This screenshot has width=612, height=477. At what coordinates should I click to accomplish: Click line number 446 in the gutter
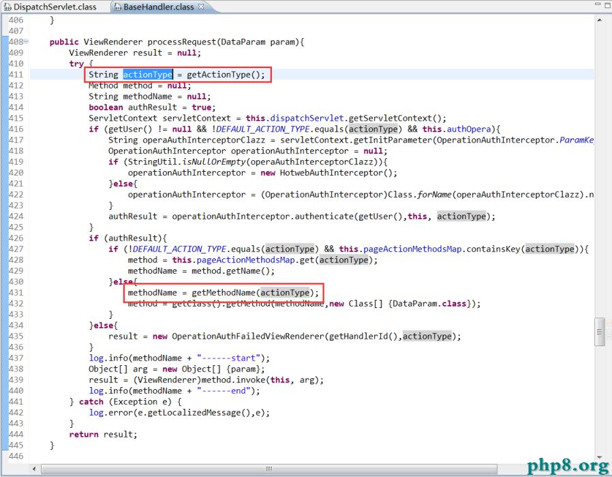pyautogui.click(x=16, y=457)
